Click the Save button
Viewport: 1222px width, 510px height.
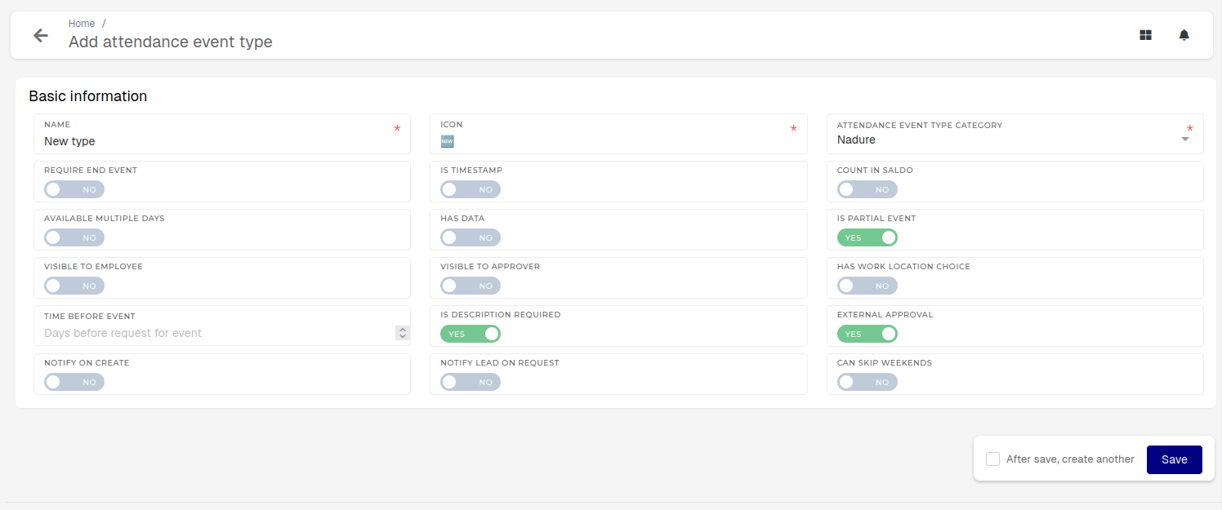[x=1174, y=459]
